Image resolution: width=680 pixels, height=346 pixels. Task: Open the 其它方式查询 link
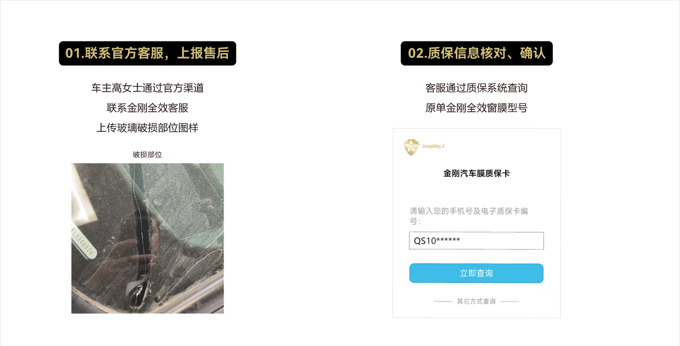pos(476,301)
